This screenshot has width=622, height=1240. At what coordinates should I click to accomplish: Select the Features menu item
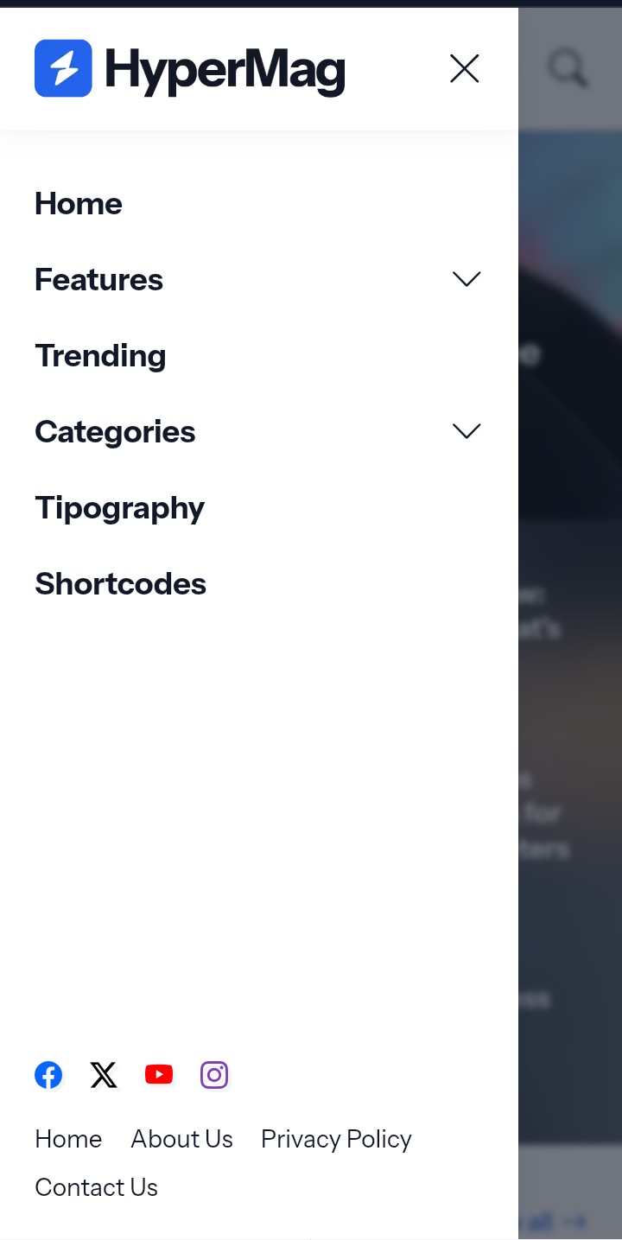98,280
